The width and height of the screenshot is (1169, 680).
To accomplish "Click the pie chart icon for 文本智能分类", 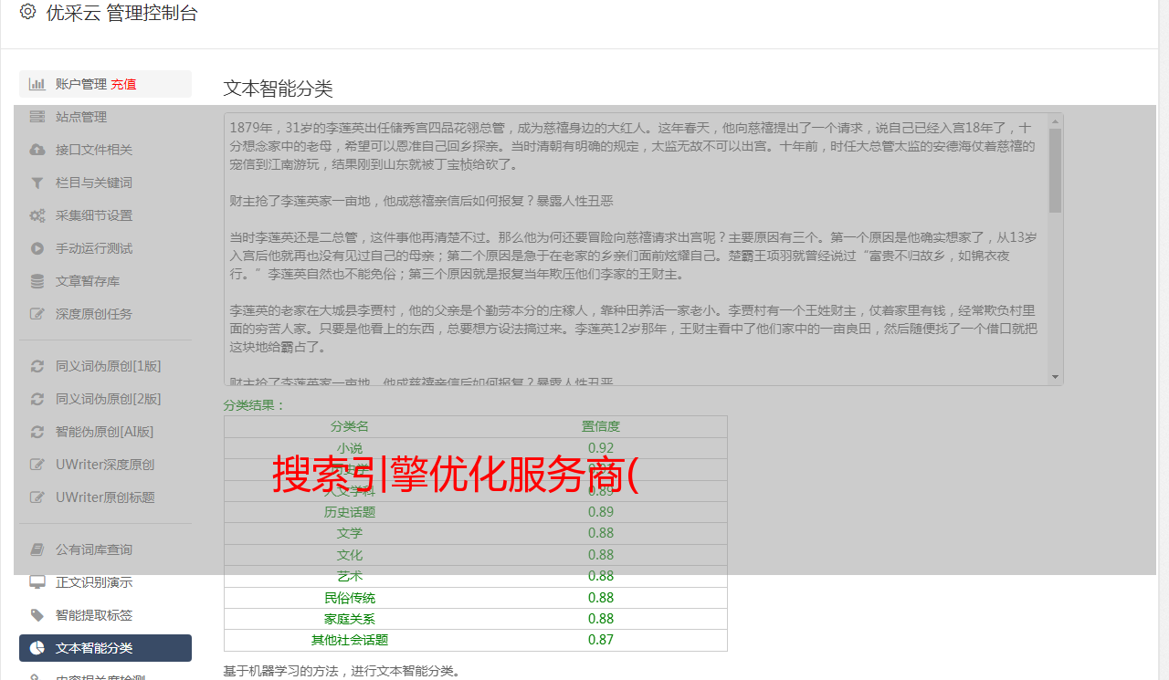I will click(x=37, y=648).
